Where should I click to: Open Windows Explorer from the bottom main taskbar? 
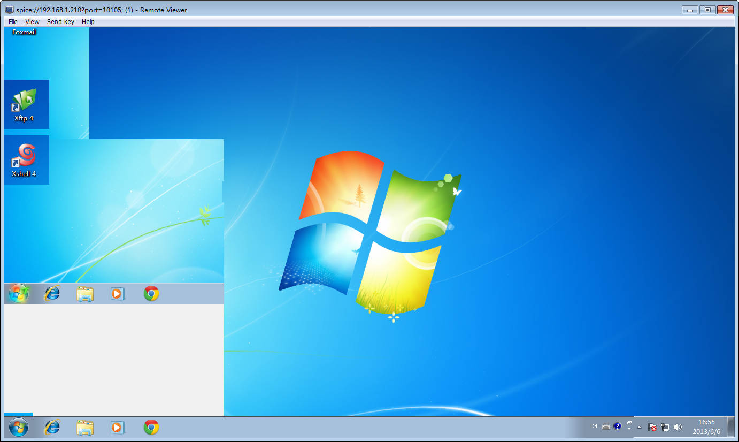[x=85, y=427]
